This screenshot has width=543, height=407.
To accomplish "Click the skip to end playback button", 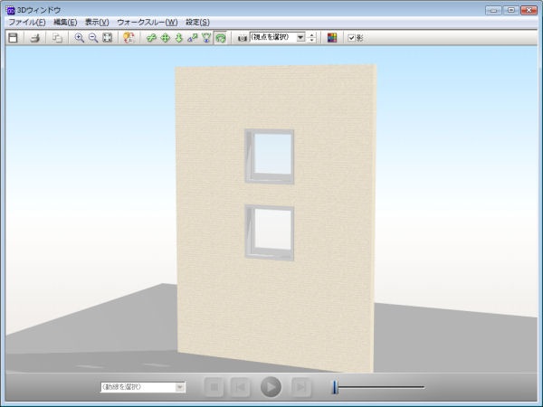I will 301,387.
